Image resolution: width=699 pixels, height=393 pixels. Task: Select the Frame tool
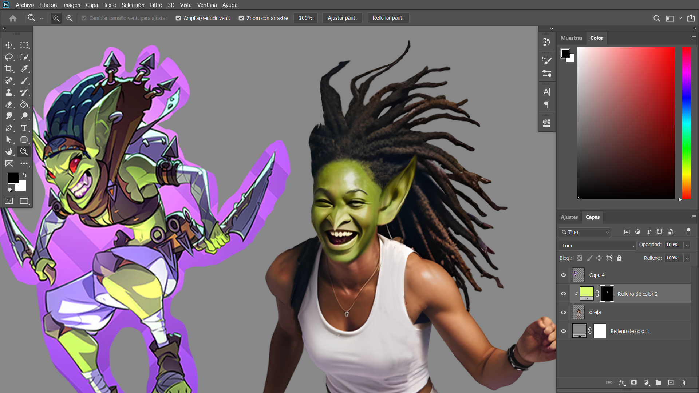tap(9, 163)
